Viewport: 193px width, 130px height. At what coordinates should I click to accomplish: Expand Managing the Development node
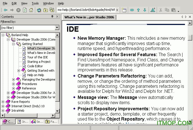13,79
